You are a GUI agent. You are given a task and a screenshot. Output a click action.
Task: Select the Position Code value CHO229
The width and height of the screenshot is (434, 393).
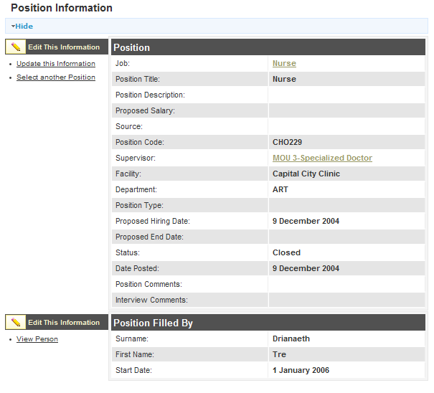287,143
